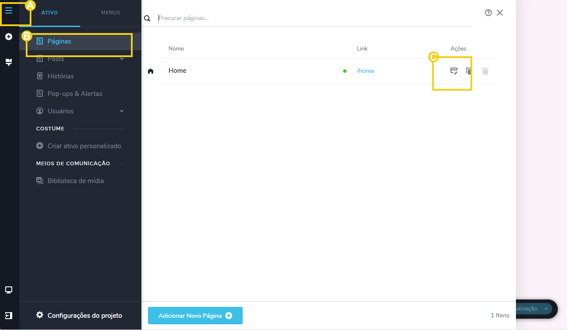Viewport: 567px width, 330px height.
Task: Click the exit icon at sidebar bottom
Action: click(9, 315)
